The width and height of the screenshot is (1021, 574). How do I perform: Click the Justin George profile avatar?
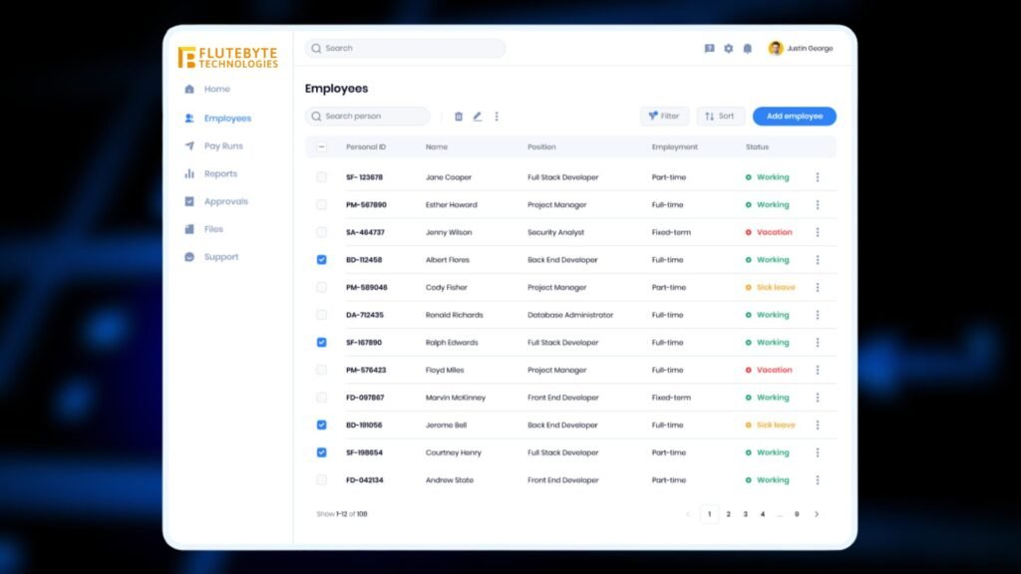(776, 48)
